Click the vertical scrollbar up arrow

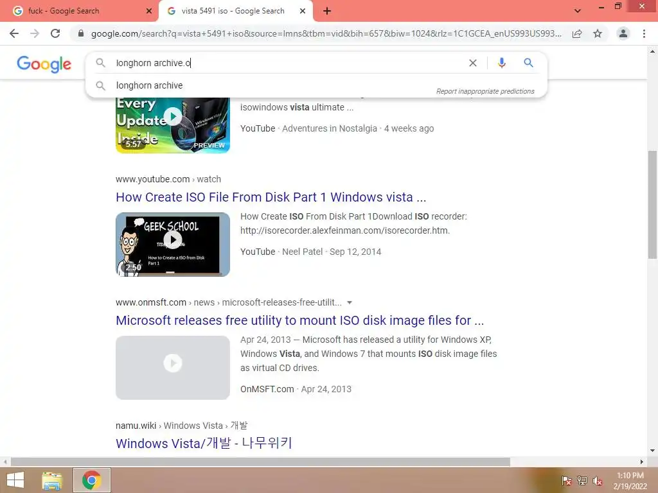pyautogui.click(x=652, y=51)
